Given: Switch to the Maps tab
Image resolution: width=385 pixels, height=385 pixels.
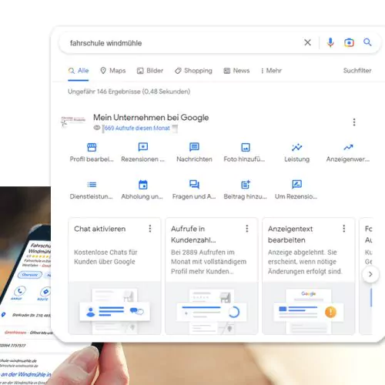Looking at the screenshot, I should (x=113, y=71).
